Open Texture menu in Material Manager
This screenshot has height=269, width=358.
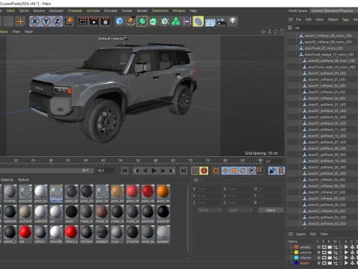23,179
